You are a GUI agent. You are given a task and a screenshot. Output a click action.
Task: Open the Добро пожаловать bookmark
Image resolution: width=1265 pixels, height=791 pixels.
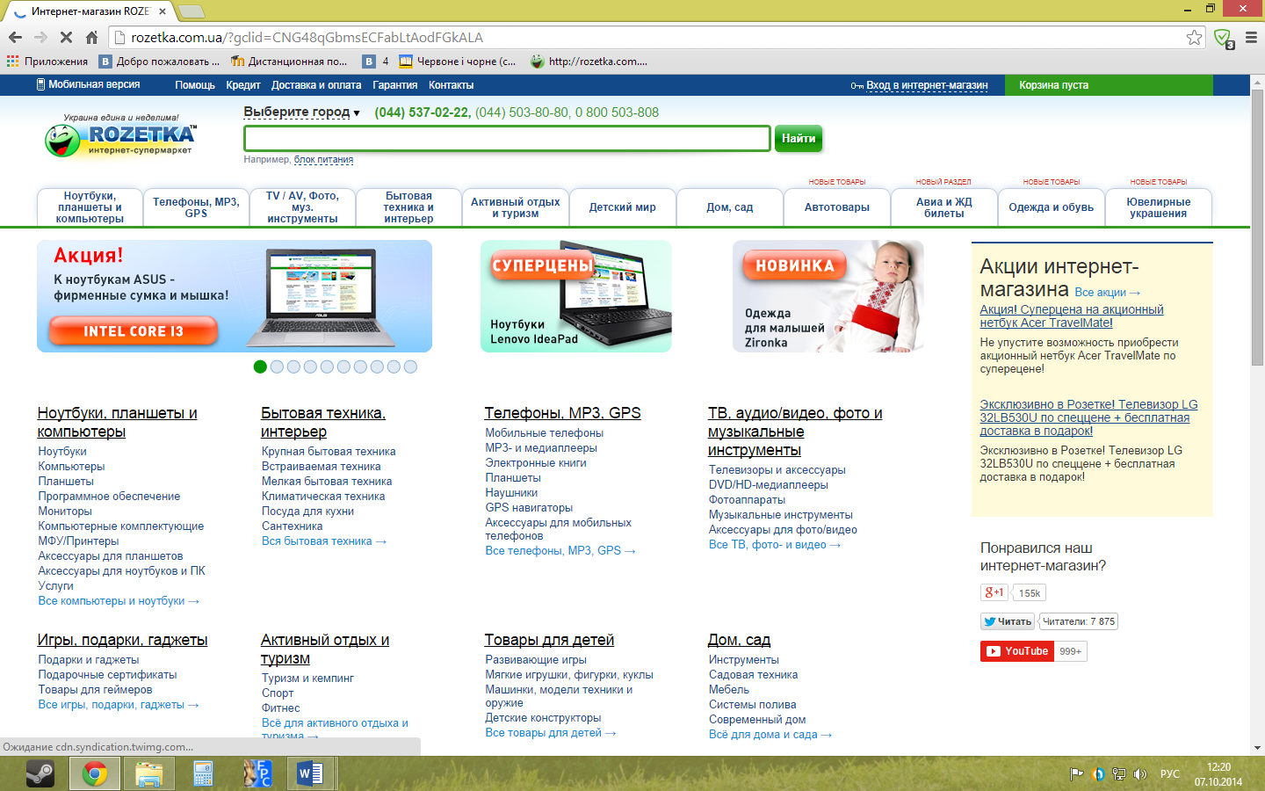(x=159, y=62)
